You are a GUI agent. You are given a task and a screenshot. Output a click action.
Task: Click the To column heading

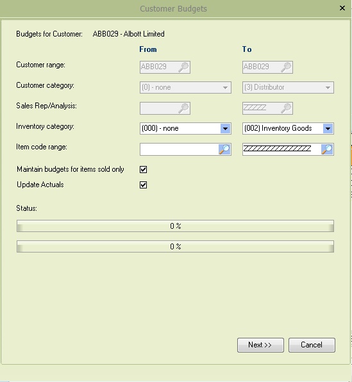click(x=247, y=49)
